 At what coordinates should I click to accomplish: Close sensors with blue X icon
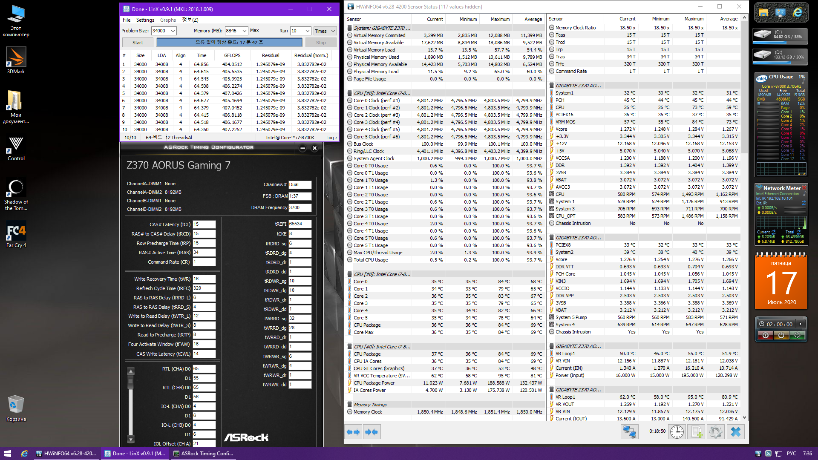(736, 432)
